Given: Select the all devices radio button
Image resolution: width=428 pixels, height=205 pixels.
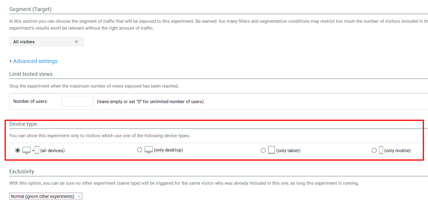Looking at the screenshot, I should 18,150.
